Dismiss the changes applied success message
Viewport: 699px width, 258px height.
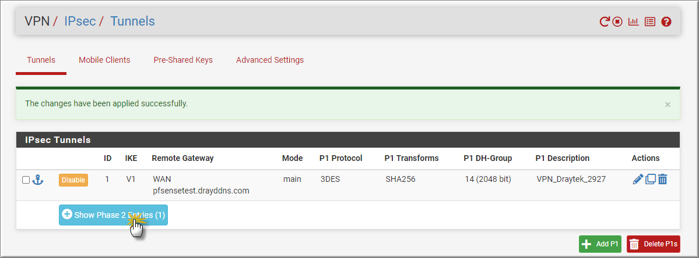668,105
